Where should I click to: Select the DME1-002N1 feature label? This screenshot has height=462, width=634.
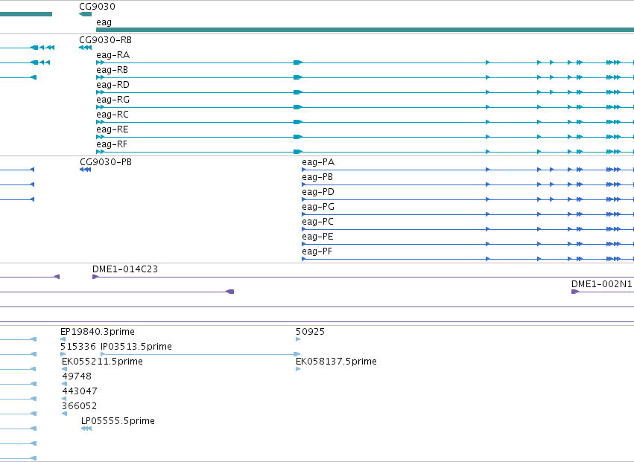click(x=602, y=284)
